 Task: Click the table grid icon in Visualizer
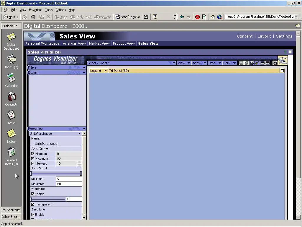pyautogui.click(x=268, y=63)
